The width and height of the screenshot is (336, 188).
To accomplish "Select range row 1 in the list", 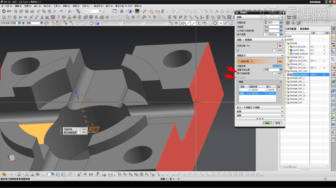I will coord(257,90).
